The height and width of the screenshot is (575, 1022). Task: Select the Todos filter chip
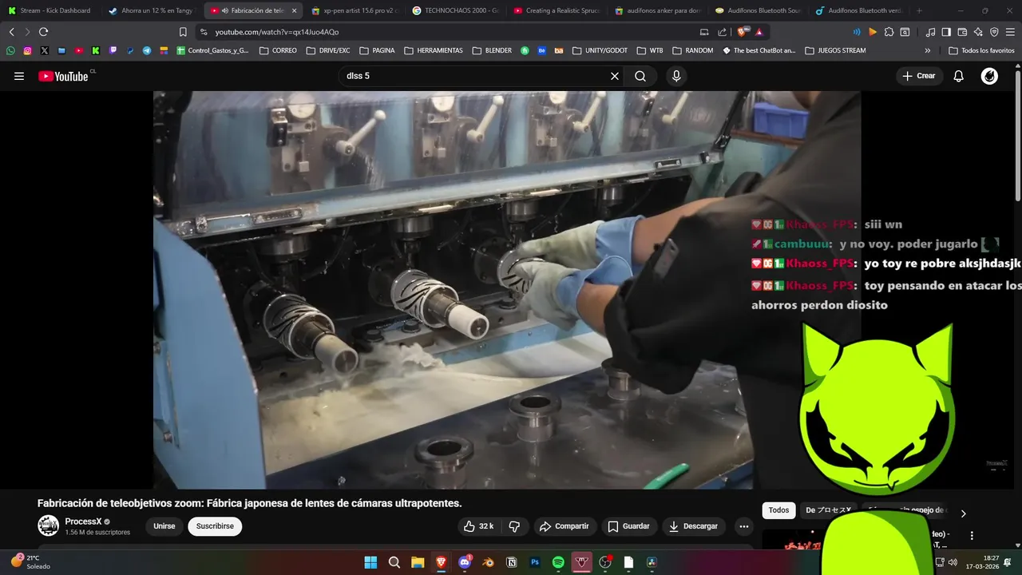778,510
